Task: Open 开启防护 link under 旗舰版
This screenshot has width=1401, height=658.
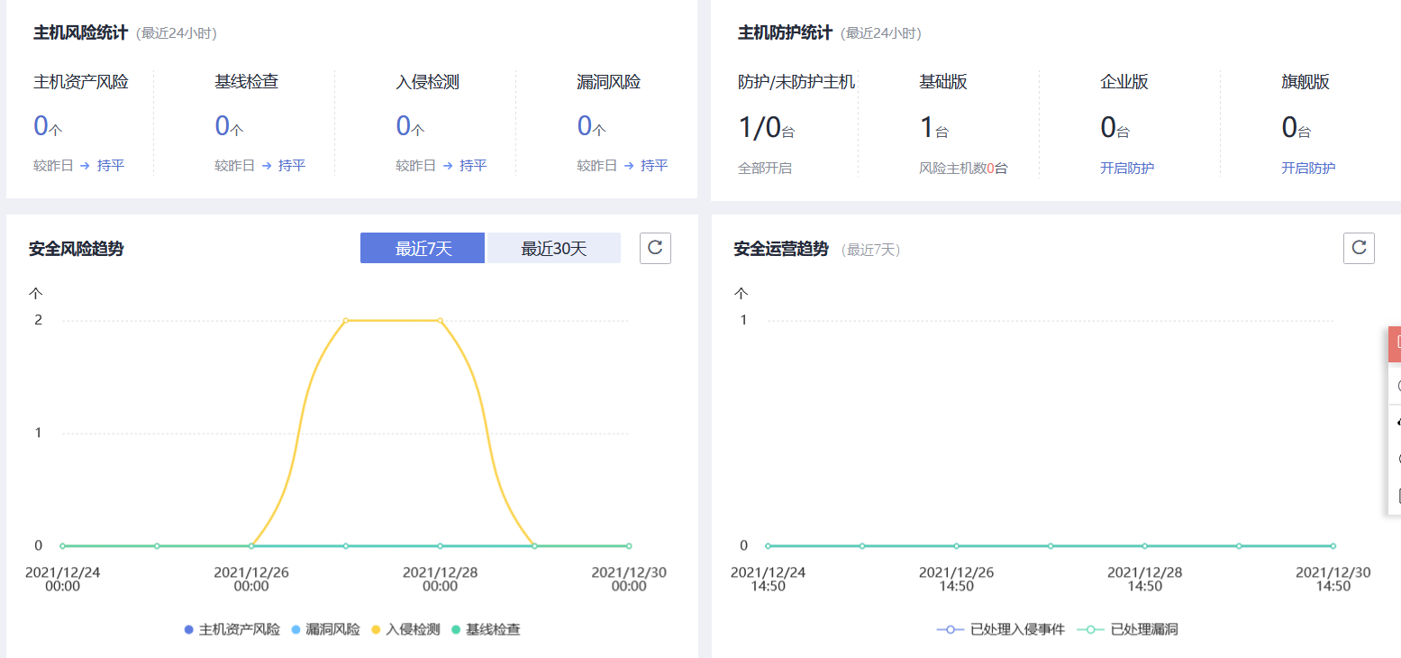Action: click(1308, 168)
